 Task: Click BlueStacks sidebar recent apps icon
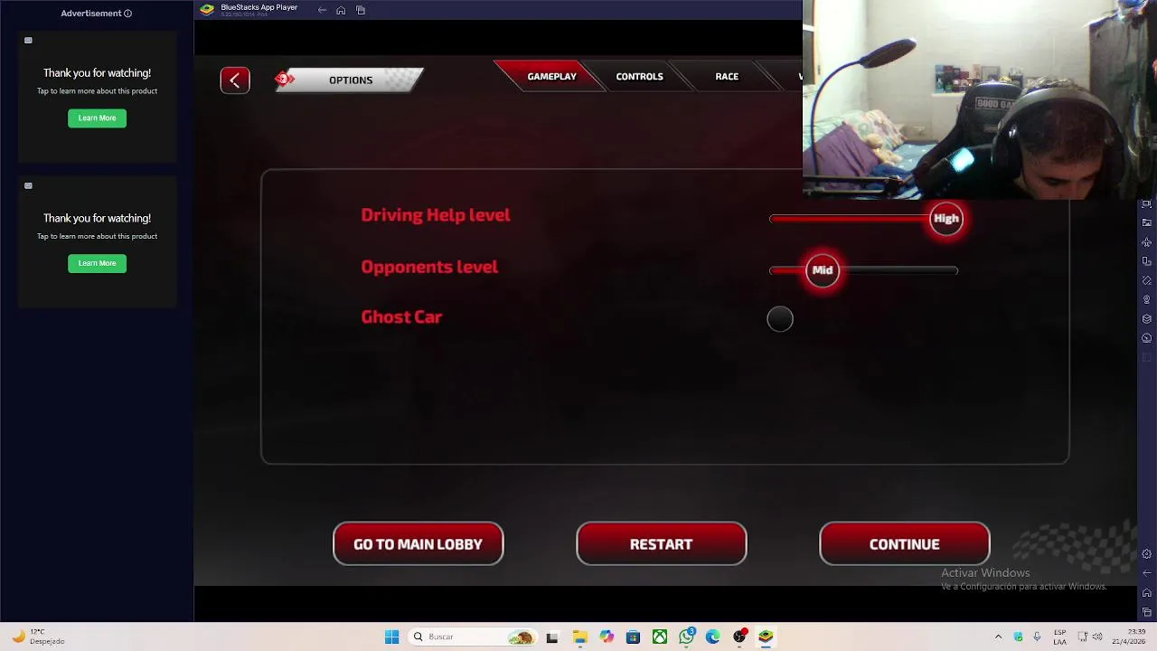click(1146, 612)
